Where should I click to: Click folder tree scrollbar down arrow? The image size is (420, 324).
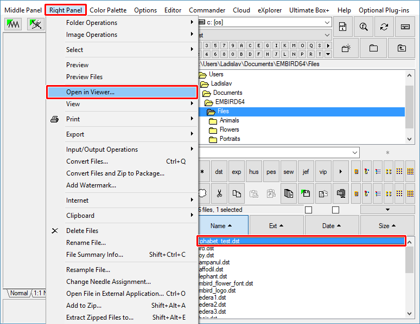409,139
